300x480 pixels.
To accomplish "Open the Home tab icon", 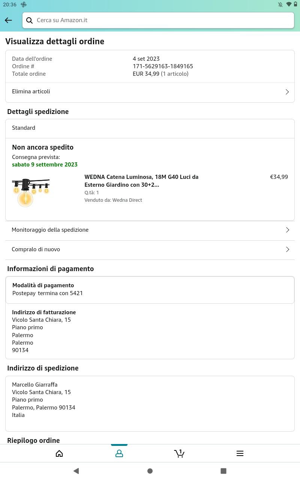I will click(x=59, y=453).
